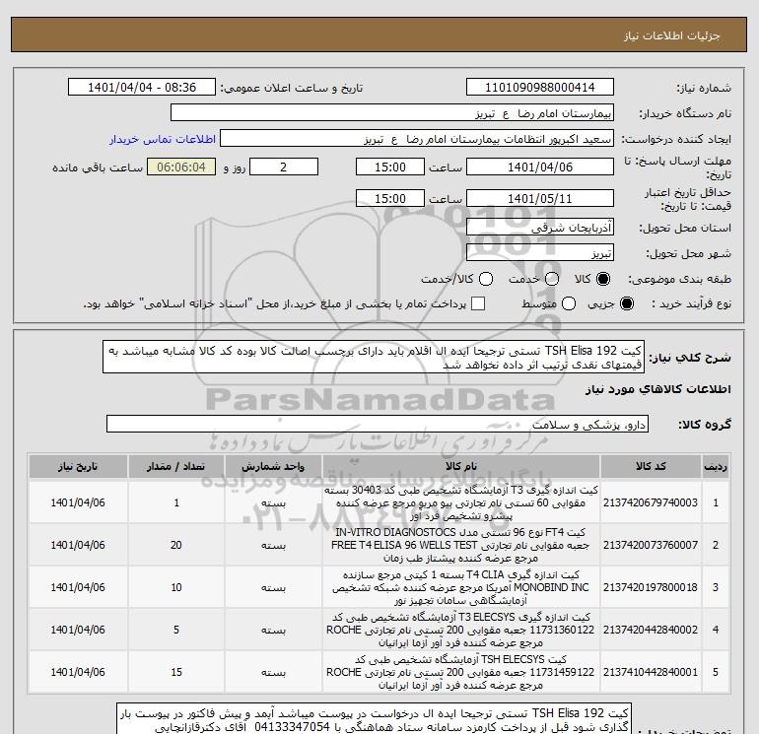Select the خدمت radio button
Screen dimensions: 759x734
point(552,279)
